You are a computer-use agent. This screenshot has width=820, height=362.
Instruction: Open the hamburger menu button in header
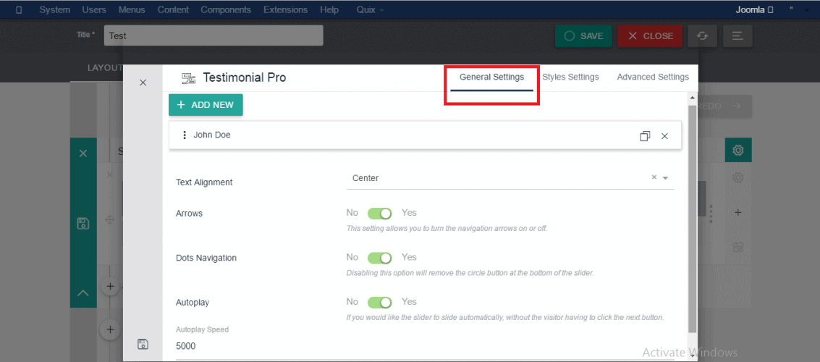pyautogui.click(x=738, y=36)
